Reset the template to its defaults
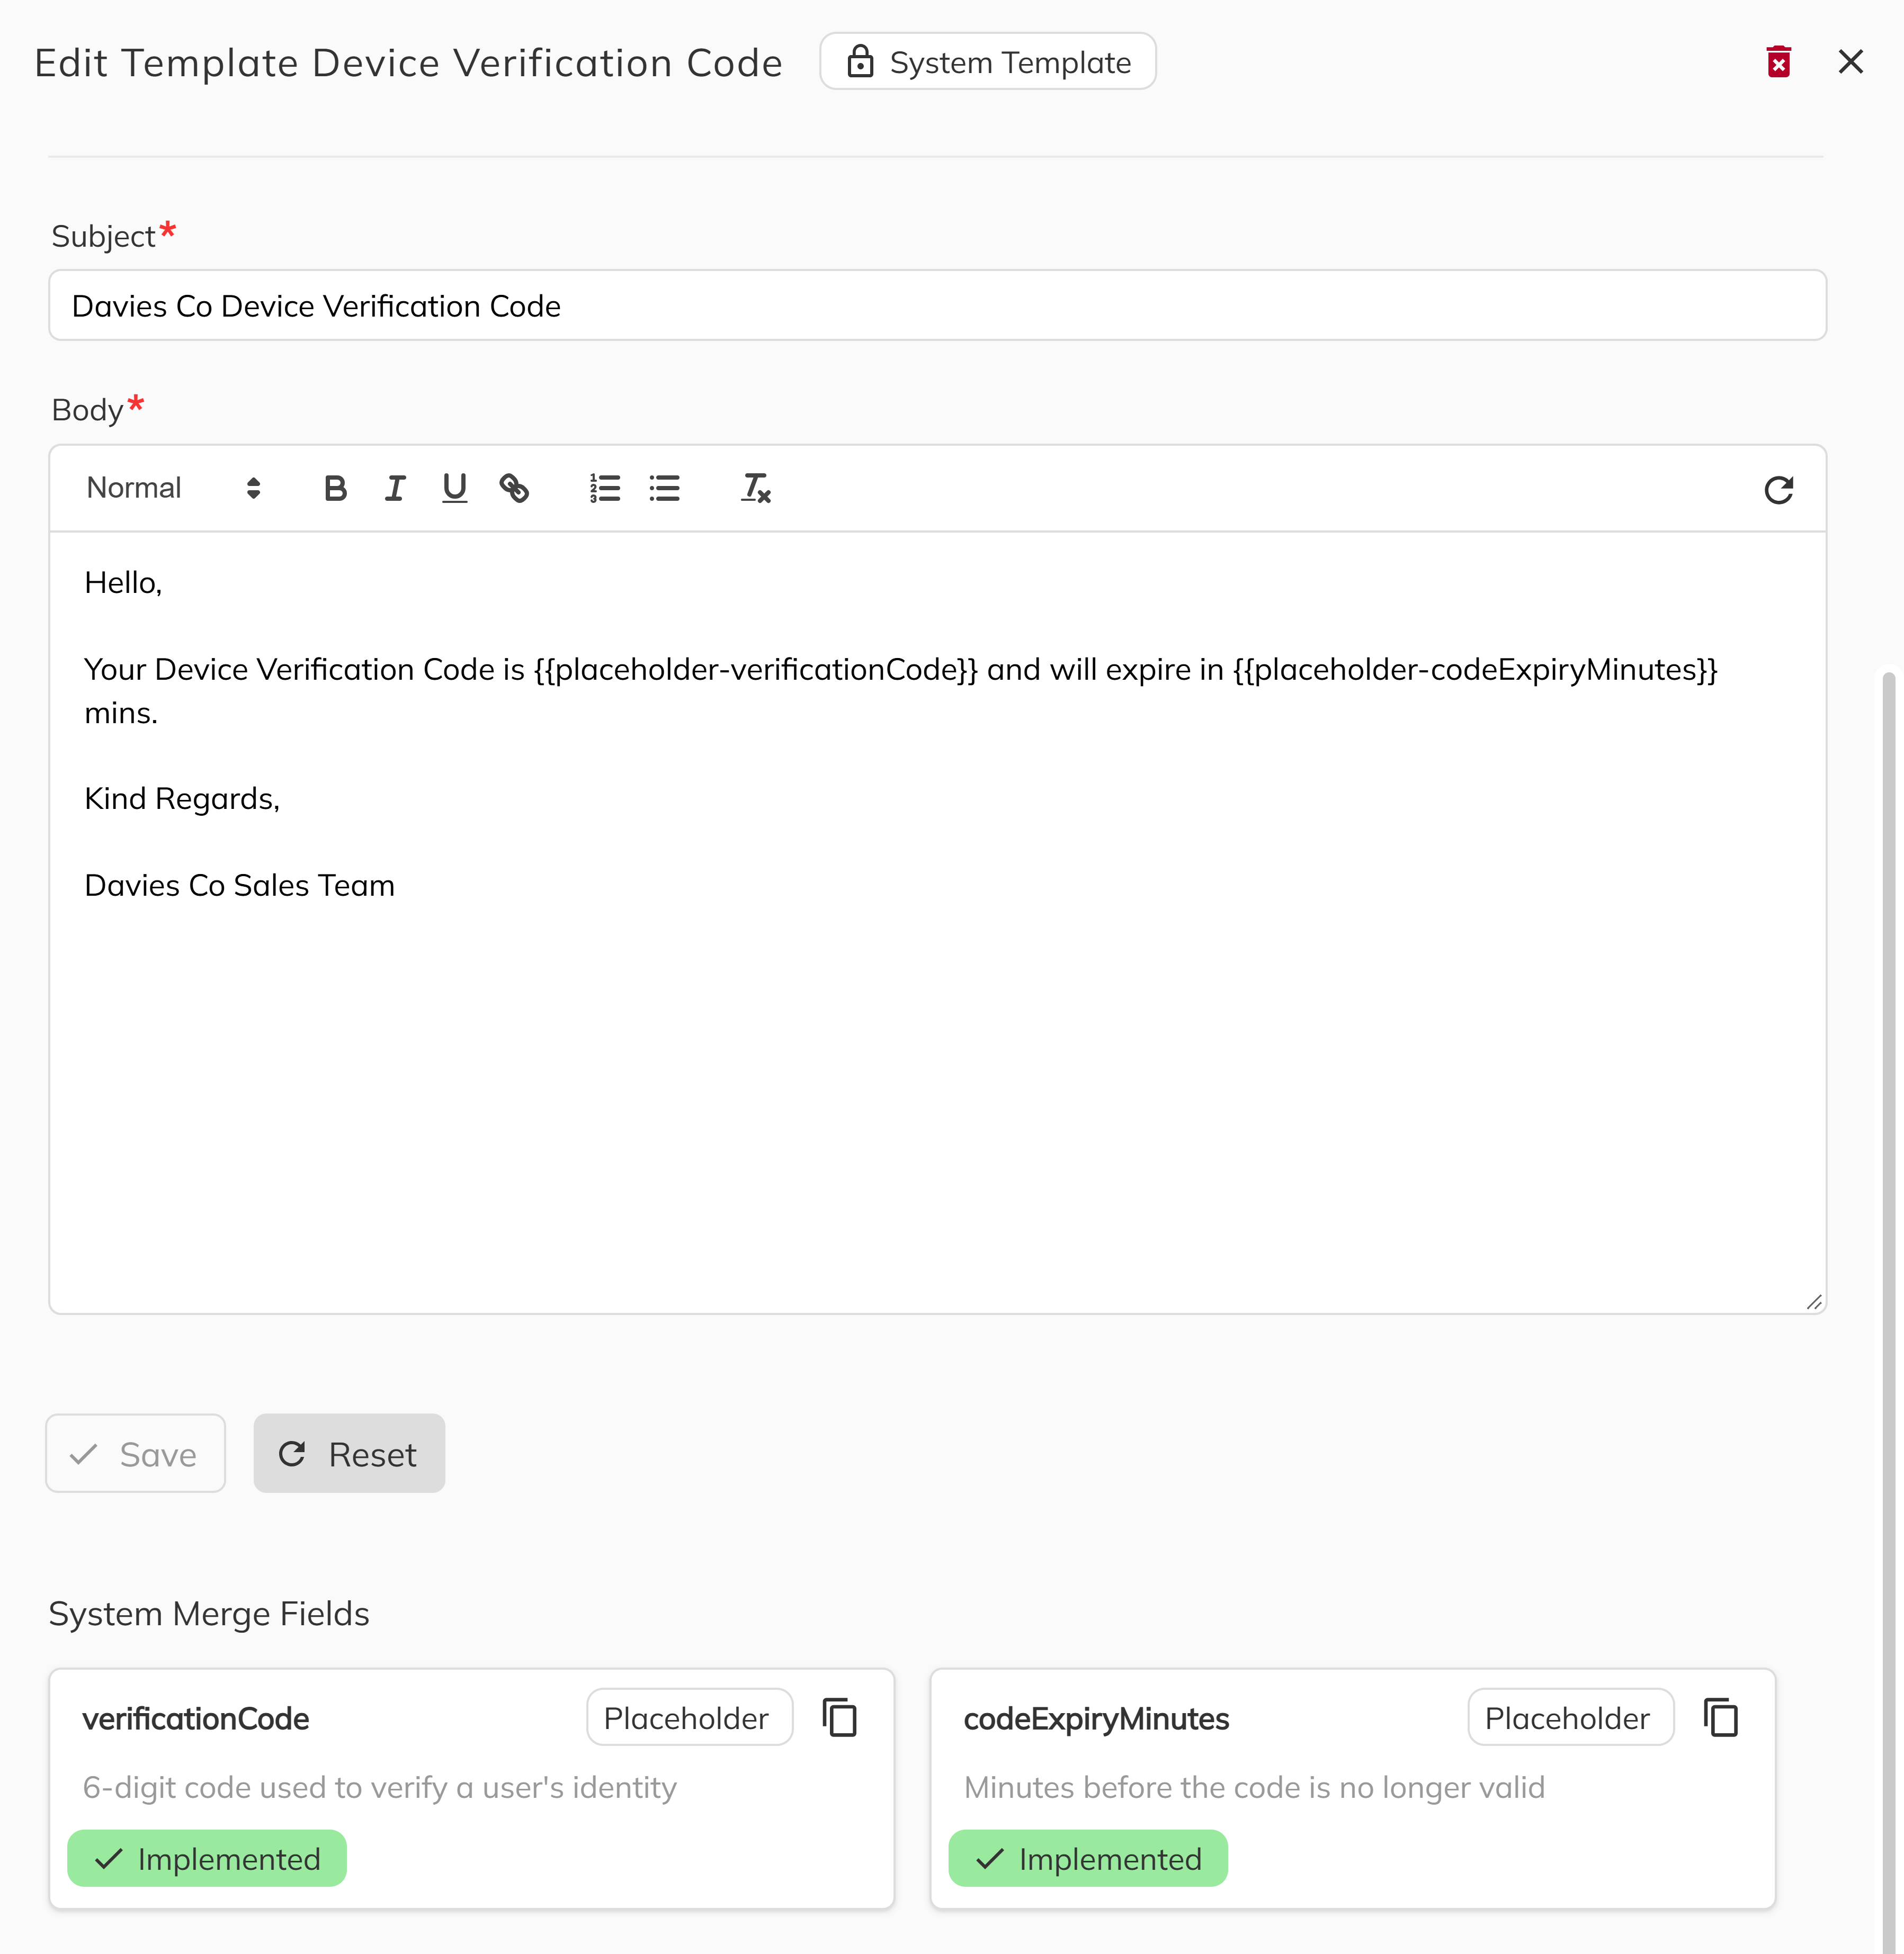Image resolution: width=1904 pixels, height=1954 pixels. (349, 1454)
